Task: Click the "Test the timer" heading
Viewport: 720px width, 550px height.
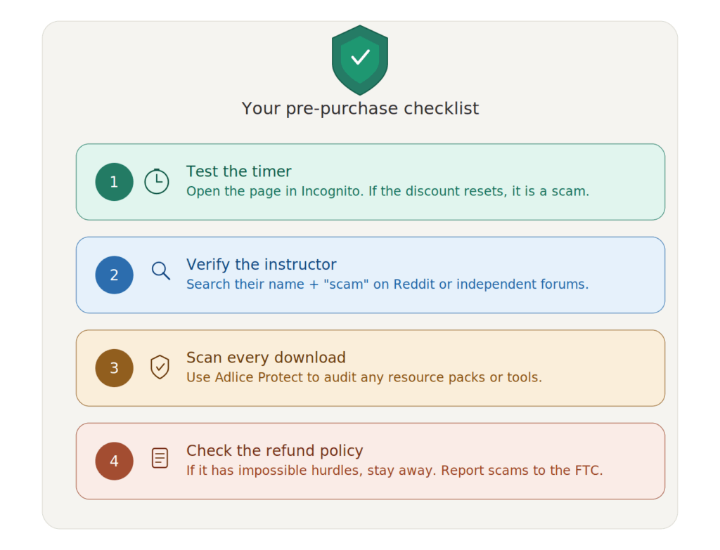Action: pyautogui.click(x=239, y=171)
